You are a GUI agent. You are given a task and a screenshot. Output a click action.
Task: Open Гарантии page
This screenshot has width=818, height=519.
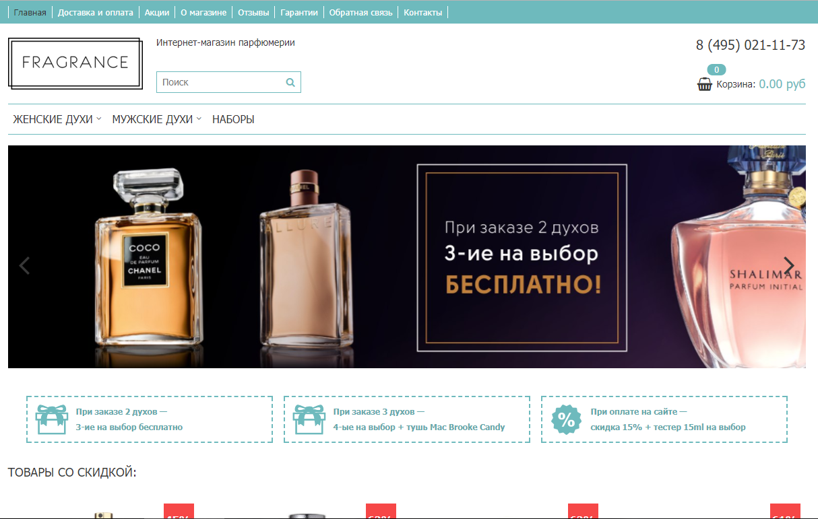299,13
